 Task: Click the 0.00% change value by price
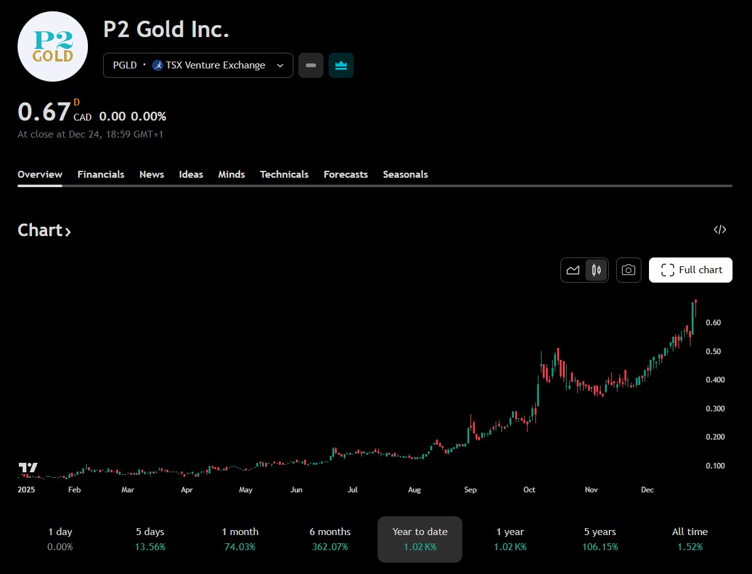[149, 117]
